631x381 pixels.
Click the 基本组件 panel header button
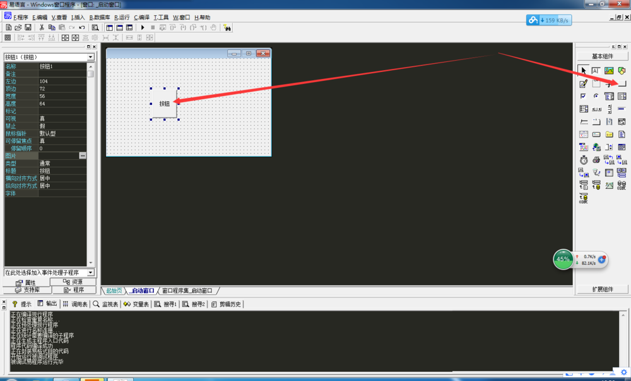(603, 56)
